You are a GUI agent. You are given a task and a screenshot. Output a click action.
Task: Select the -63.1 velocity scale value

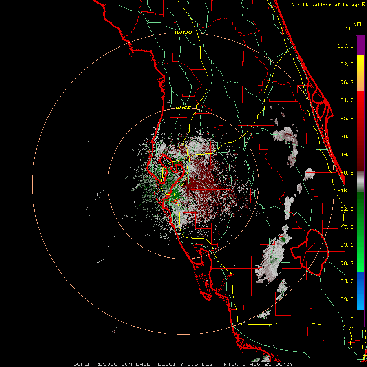345,245
